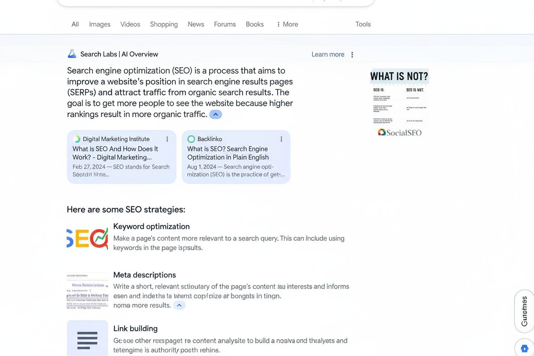
Task: Click the Digital Marketing Institute favicon
Action: (77, 139)
